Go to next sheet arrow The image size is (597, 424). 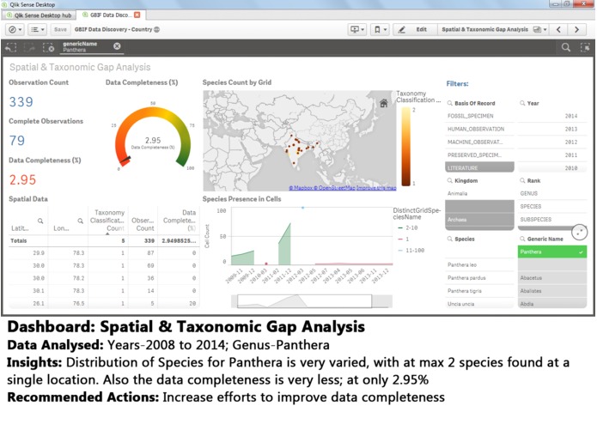click(577, 30)
